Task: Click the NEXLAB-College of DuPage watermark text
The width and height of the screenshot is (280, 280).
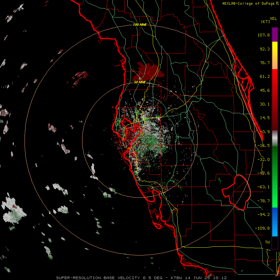Action: click(250, 3)
